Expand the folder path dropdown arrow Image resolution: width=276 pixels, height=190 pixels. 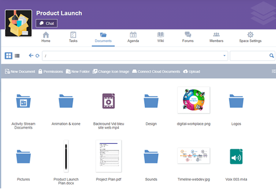(x=225, y=56)
